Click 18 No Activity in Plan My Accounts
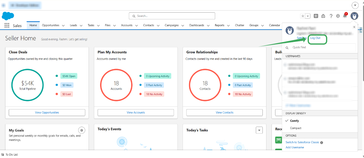The width and height of the screenshot is (364, 158). [154, 94]
